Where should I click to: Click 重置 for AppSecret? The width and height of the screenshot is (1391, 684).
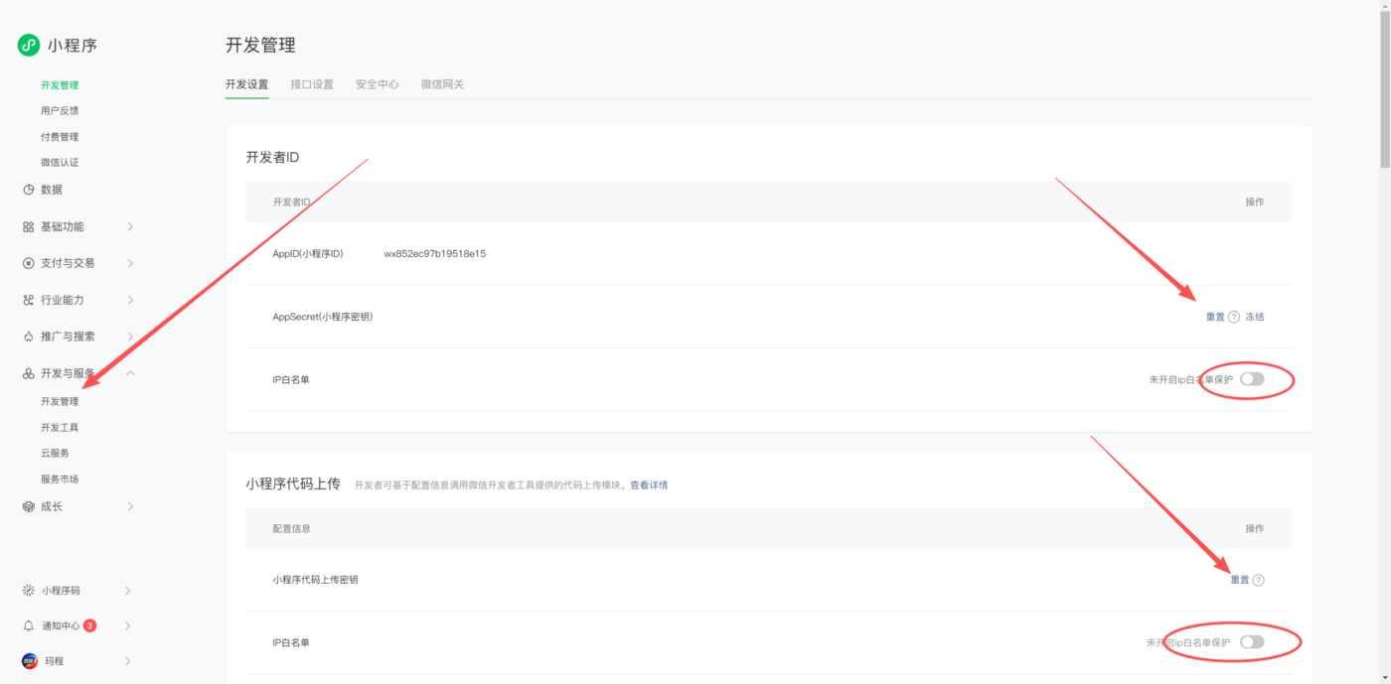(1215, 318)
